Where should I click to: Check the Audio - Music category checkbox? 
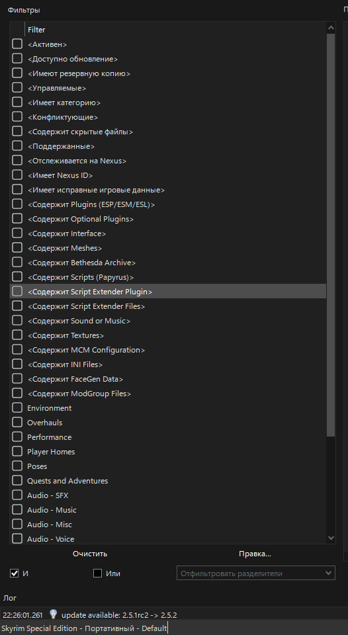click(x=17, y=510)
